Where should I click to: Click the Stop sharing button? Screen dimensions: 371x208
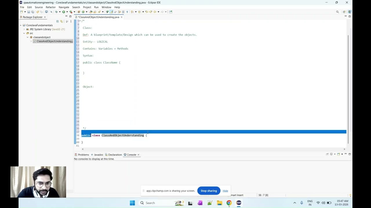209,191
